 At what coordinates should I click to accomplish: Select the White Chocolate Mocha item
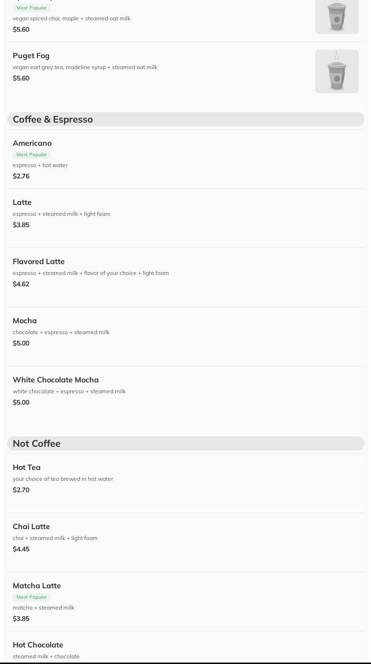point(56,380)
